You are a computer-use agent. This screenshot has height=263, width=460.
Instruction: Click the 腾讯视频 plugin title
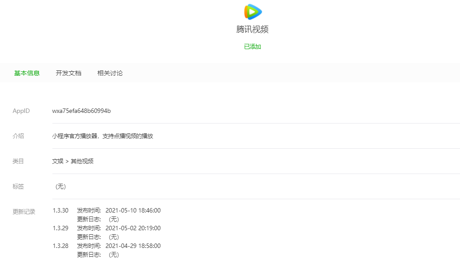pyautogui.click(x=253, y=29)
